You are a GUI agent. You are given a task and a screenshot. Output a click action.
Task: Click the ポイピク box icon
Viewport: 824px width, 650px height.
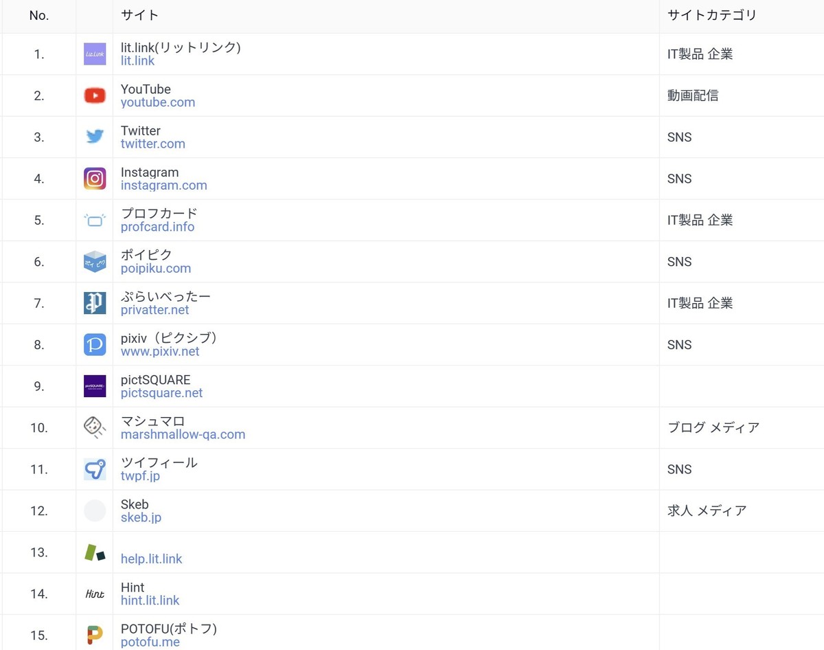[x=95, y=261]
